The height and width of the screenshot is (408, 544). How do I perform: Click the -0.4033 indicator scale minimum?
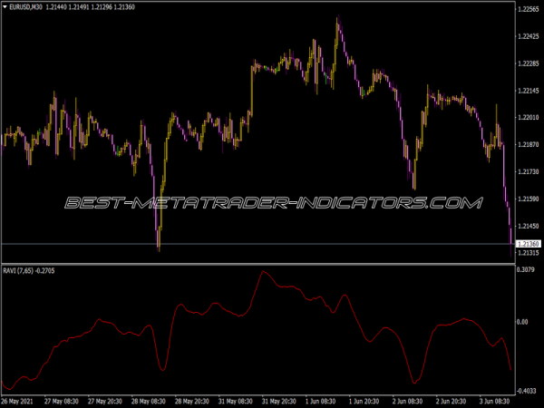pos(526,391)
